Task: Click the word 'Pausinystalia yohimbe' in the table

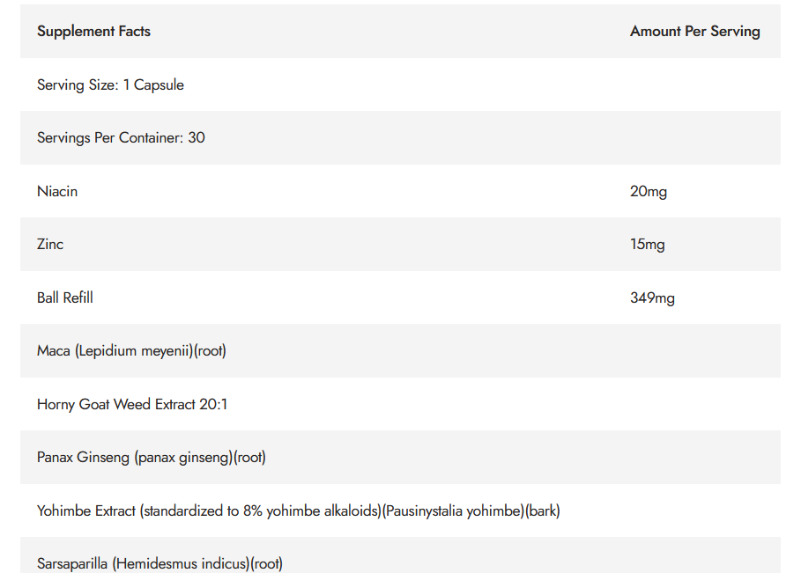Action: coord(454,511)
